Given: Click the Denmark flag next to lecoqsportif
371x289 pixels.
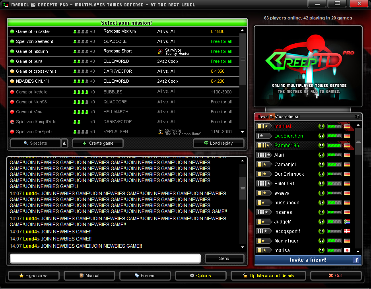Looking at the screenshot, I should point(347,231).
